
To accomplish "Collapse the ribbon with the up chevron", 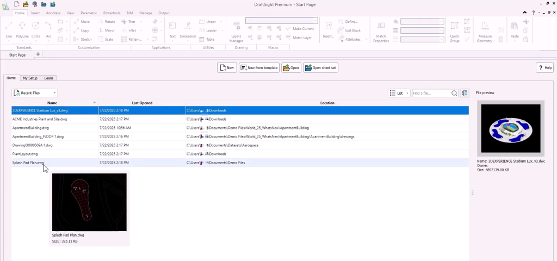I will 525,13.
